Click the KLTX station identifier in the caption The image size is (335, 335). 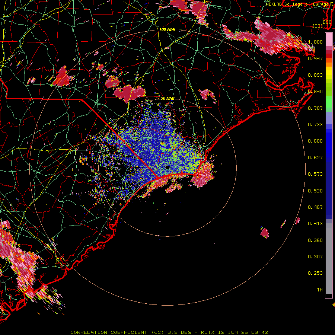click(x=208, y=332)
